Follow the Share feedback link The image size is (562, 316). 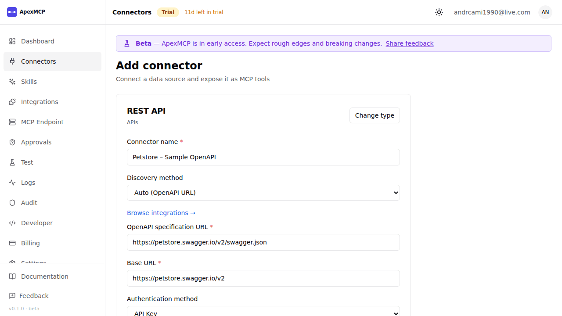pyautogui.click(x=410, y=43)
